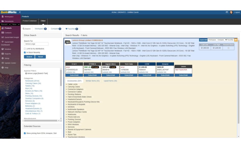This screenshot has height=149, width=241.
Task: Open Contacts in the sidebar
Action: [8, 33]
